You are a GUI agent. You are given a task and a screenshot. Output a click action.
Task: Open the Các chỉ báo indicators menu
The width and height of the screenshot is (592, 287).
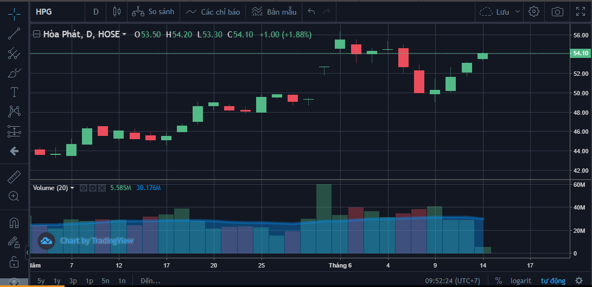pos(213,11)
